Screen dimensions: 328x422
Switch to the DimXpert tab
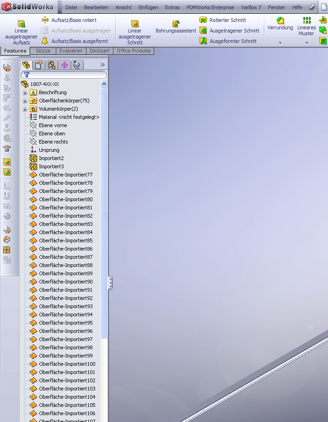pyautogui.click(x=99, y=51)
